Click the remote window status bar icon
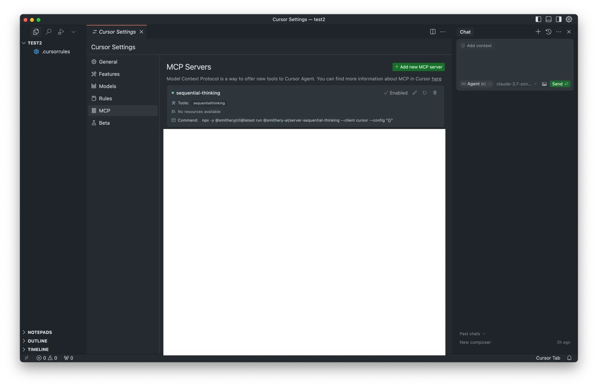 [27, 358]
